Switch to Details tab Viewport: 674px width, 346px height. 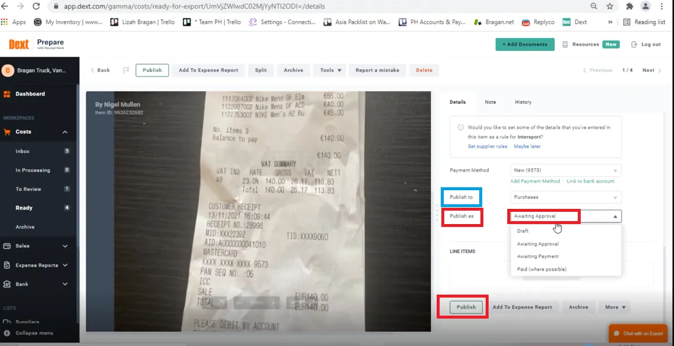click(x=457, y=102)
